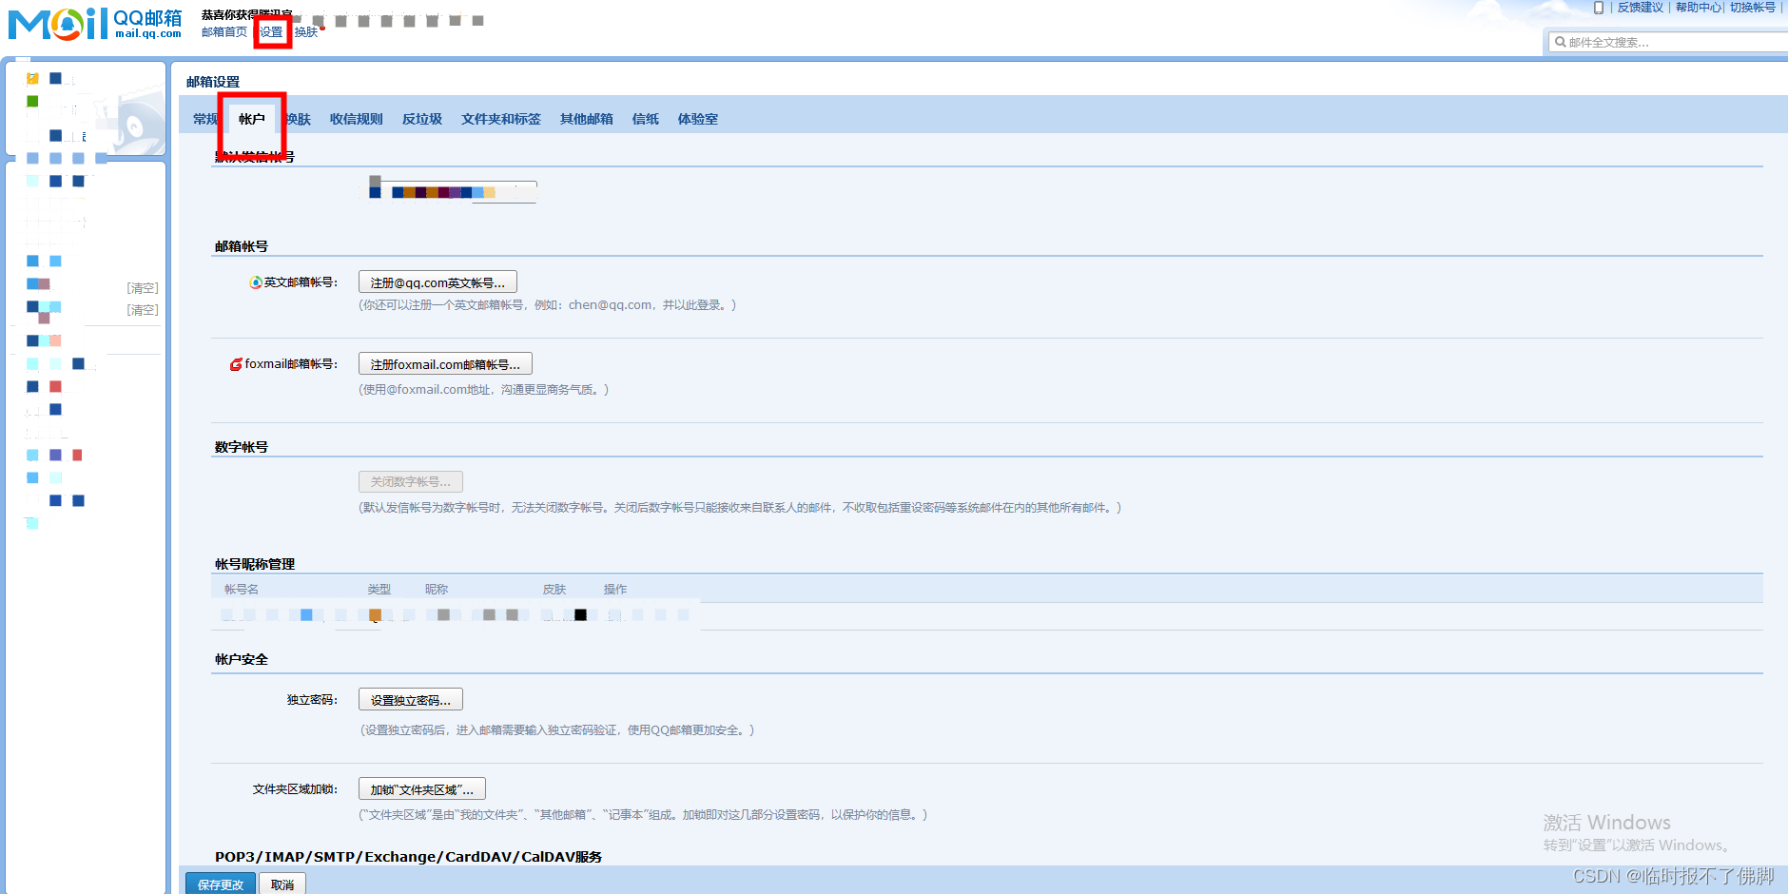1788x894 pixels.
Task: Click the magnifier icon in search bar
Action: (1560, 41)
